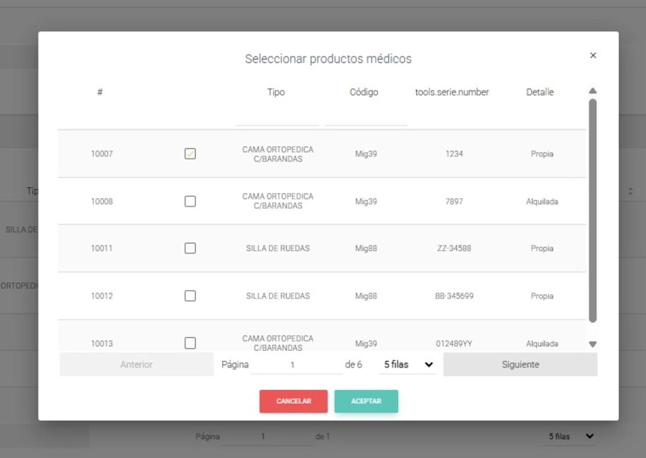Confirm selection with ACEPTAR button
The image size is (646, 458).
[366, 401]
